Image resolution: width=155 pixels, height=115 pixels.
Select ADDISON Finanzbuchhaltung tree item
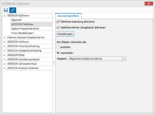point(29,46)
